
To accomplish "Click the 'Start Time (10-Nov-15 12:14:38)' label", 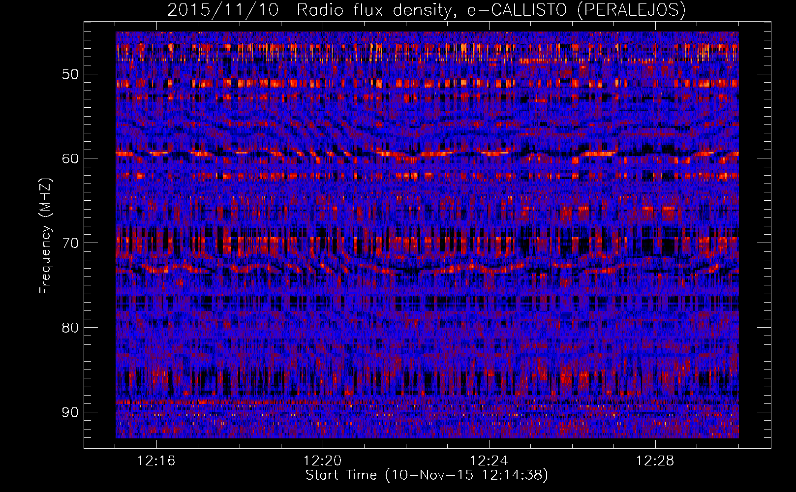I will [427, 475].
